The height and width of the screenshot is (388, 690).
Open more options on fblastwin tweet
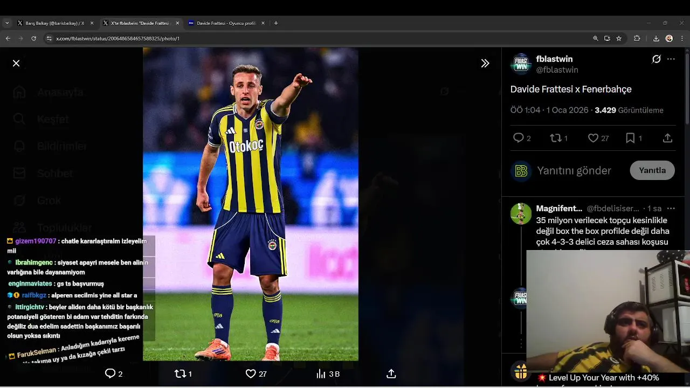coord(671,59)
